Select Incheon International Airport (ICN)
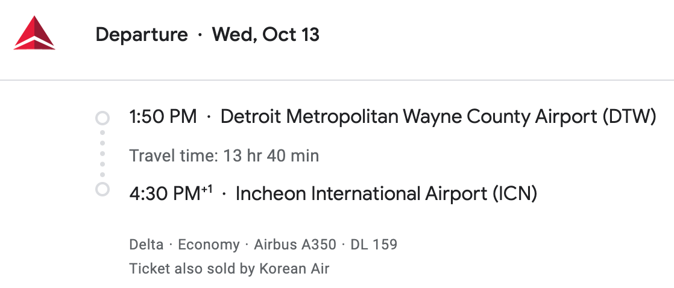This screenshot has width=674, height=288. click(386, 194)
